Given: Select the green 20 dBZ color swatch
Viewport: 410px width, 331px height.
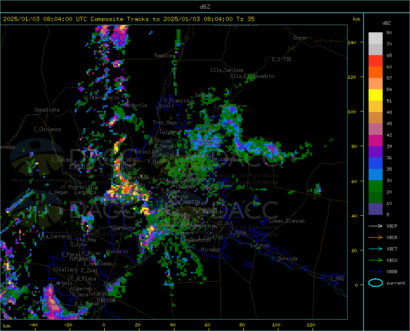Looking at the screenshot, I should [x=375, y=186].
